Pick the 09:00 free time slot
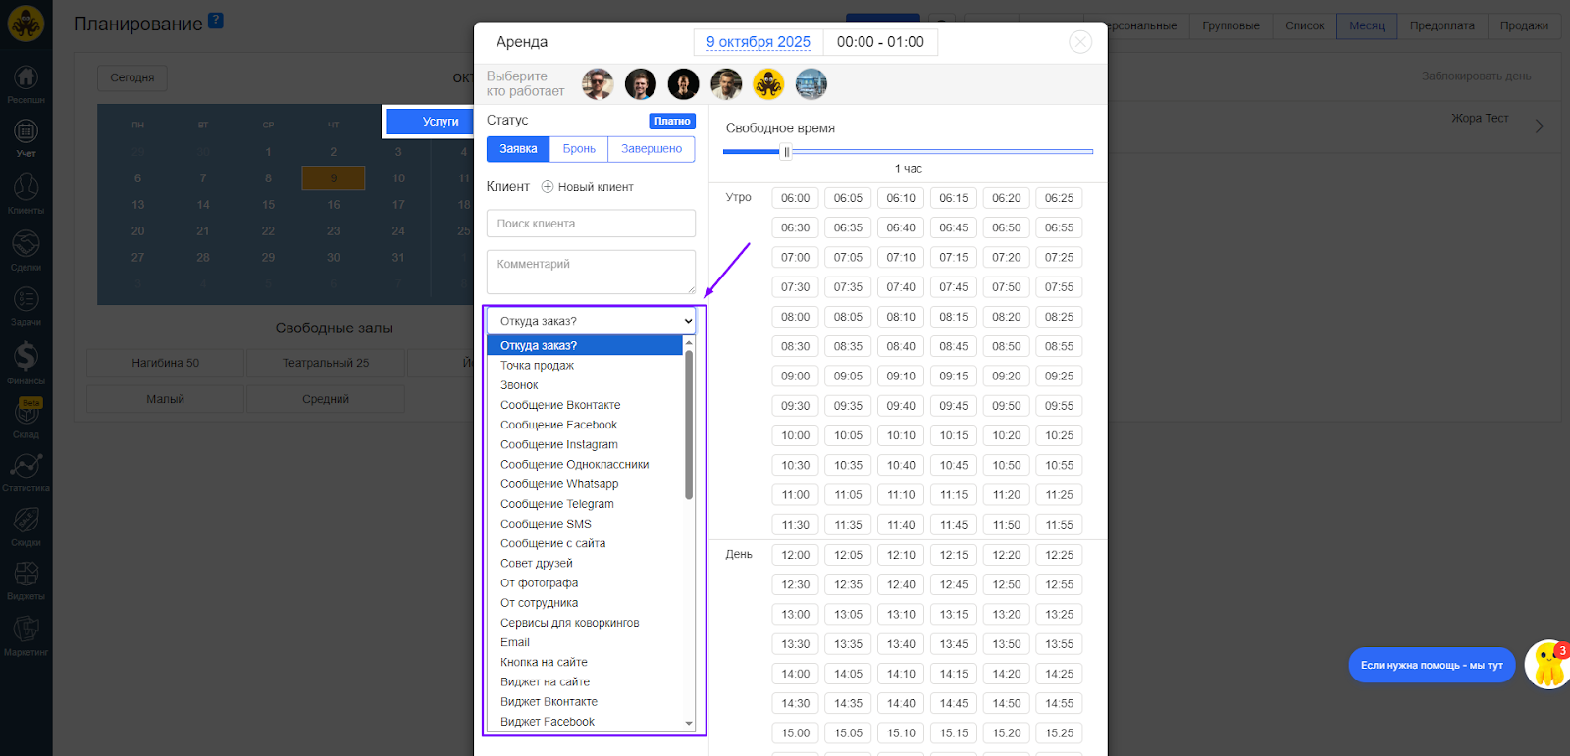Screen dimensions: 1570x756 pos(795,377)
